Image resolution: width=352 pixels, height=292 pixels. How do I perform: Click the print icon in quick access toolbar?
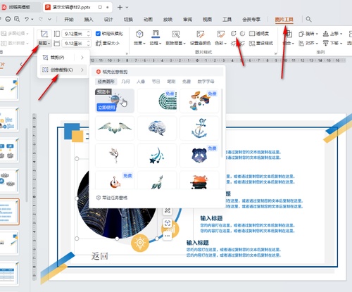click(8, 19)
